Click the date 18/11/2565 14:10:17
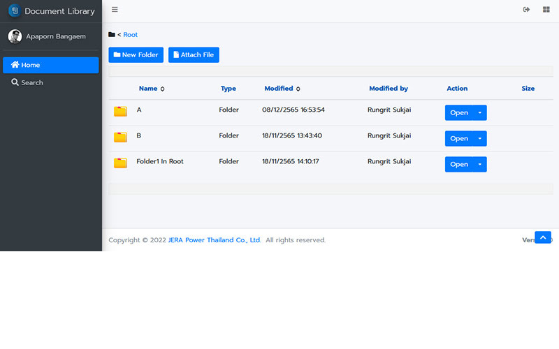 pos(291,161)
